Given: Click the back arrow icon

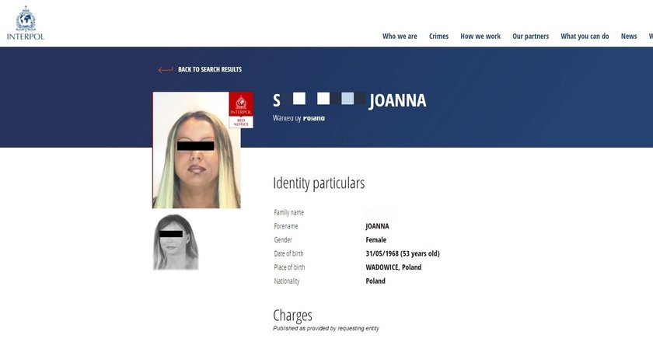Looking at the screenshot, I should coord(166,70).
